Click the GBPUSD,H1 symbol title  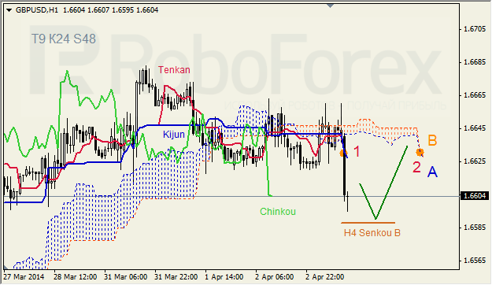click(x=37, y=10)
